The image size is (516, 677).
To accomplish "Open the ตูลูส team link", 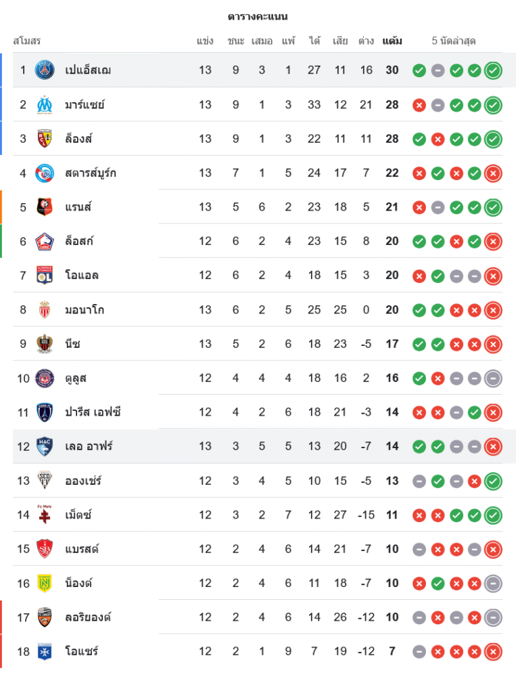I will click(x=76, y=378).
